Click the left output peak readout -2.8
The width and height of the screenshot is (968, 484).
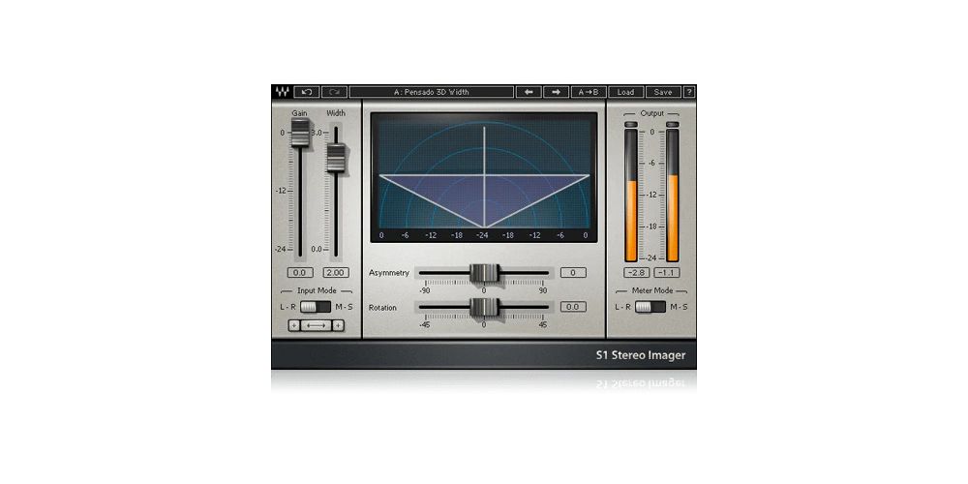click(636, 273)
